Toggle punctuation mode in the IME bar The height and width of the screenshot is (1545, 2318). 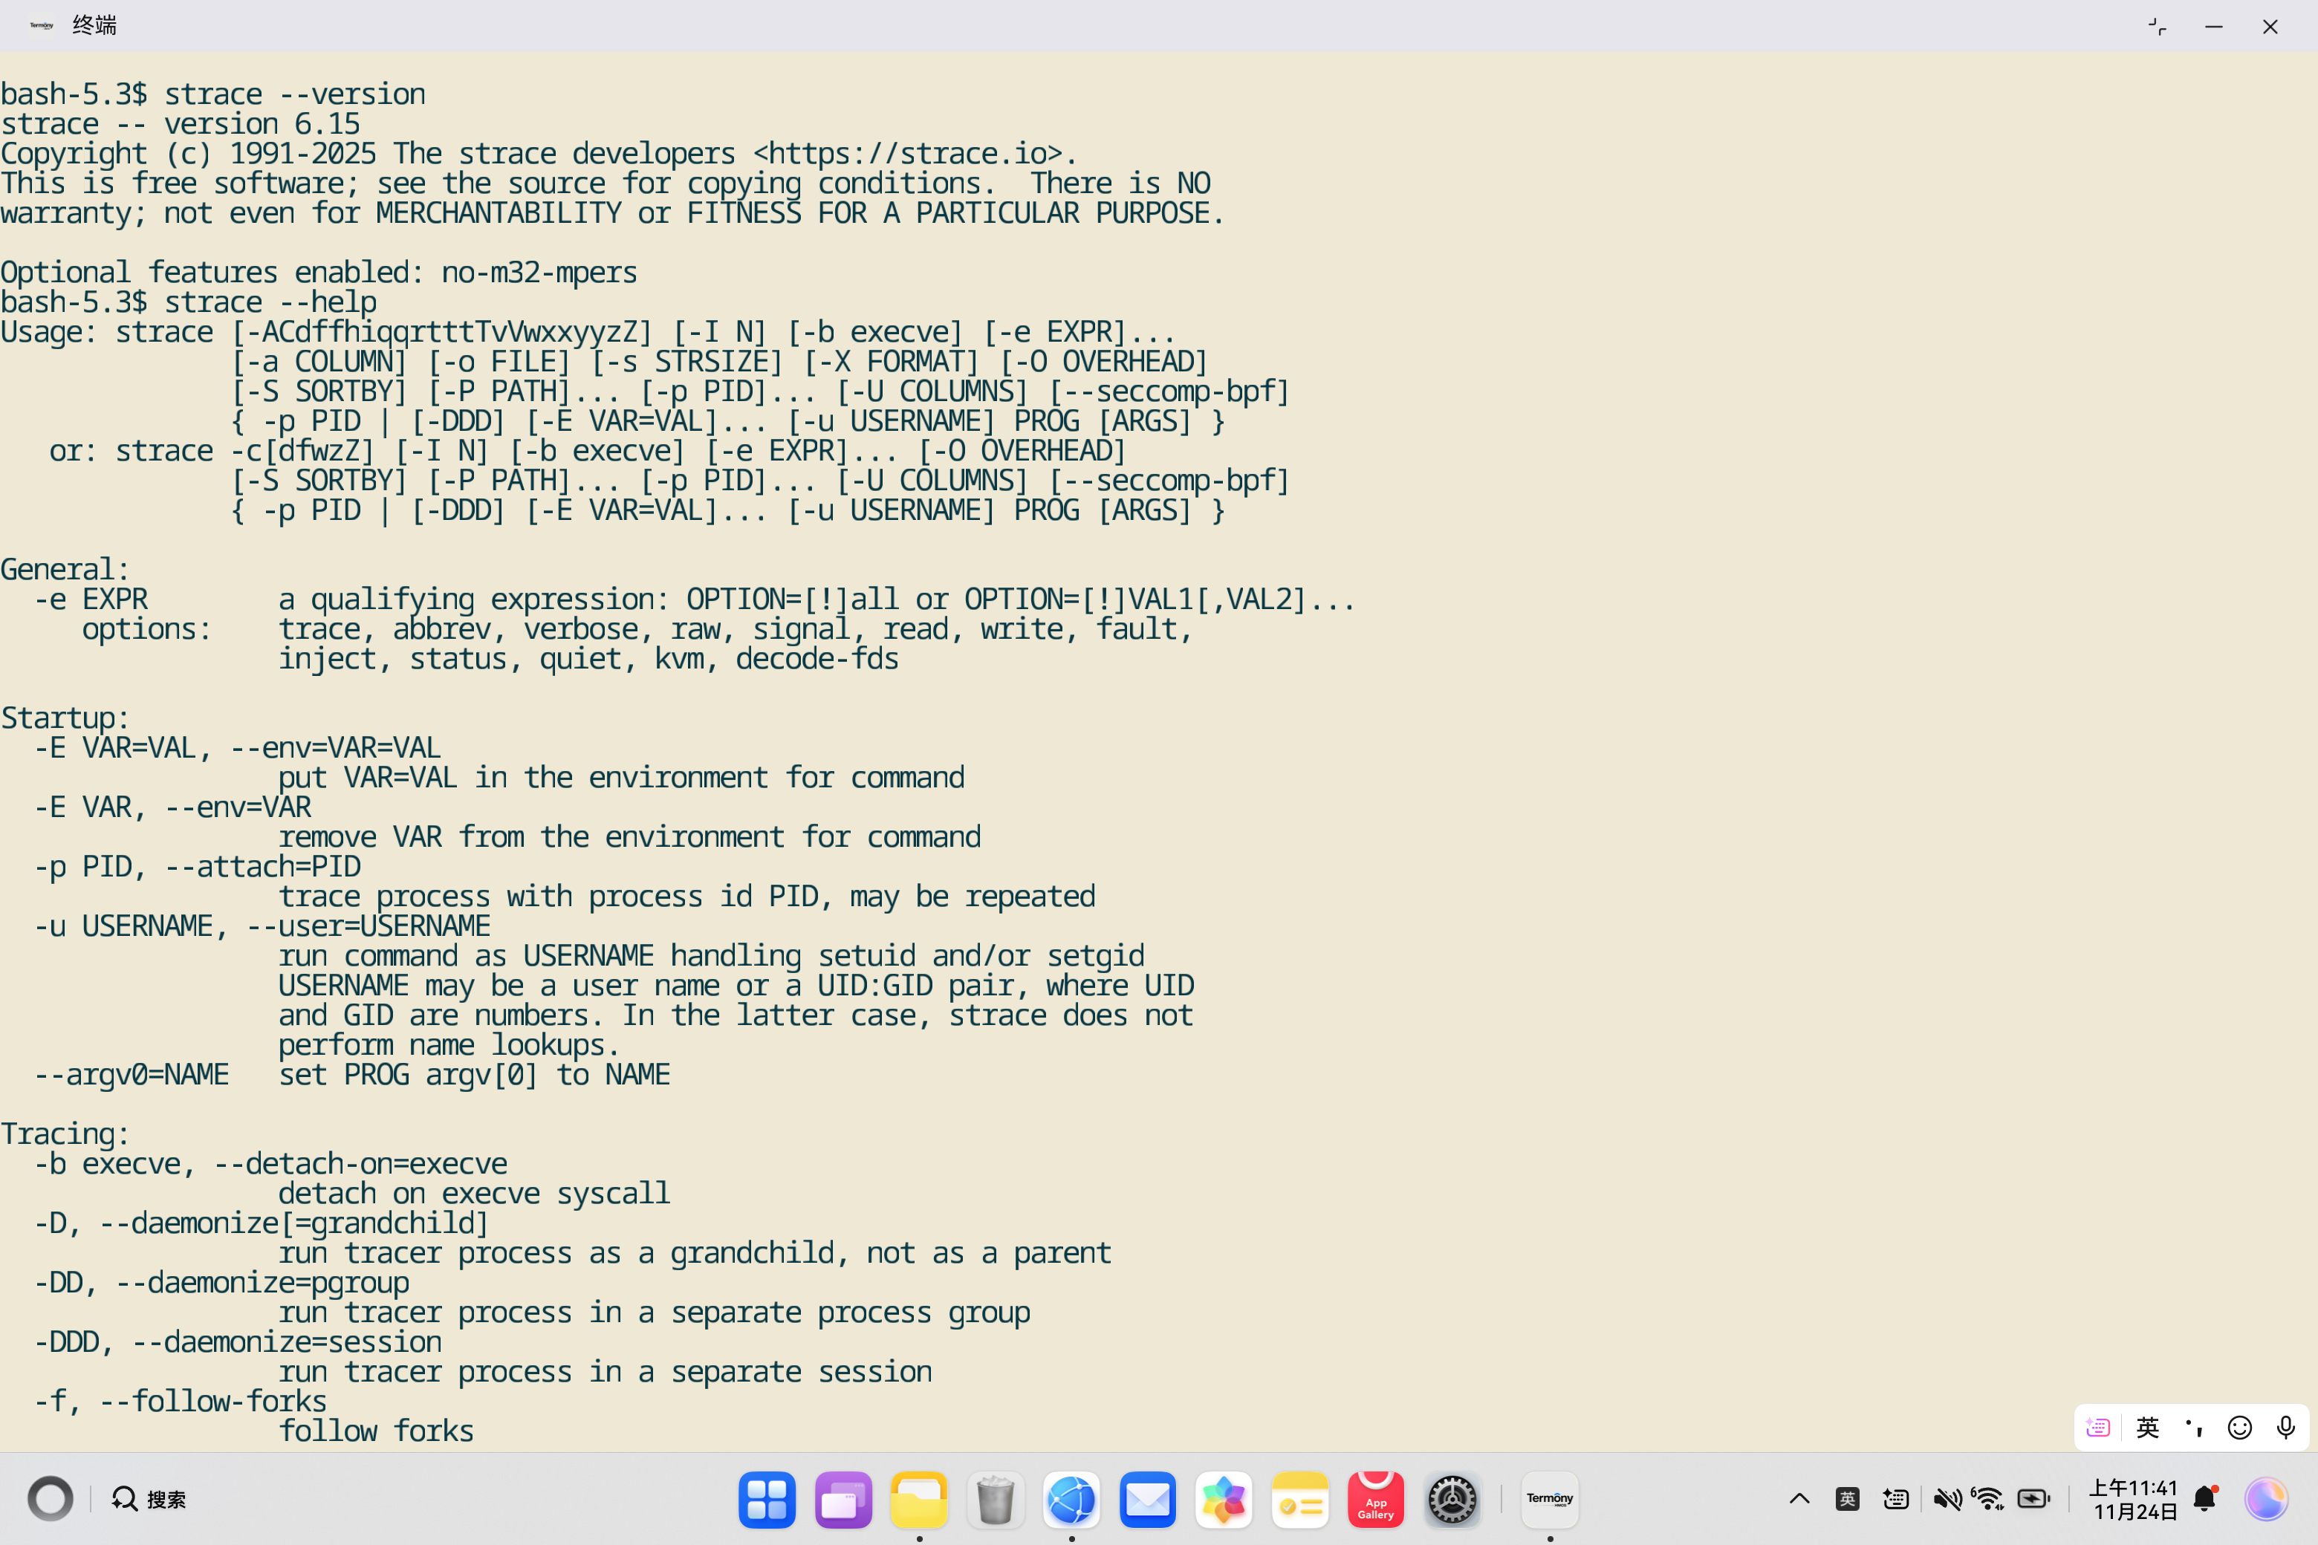pos(2194,1428)
